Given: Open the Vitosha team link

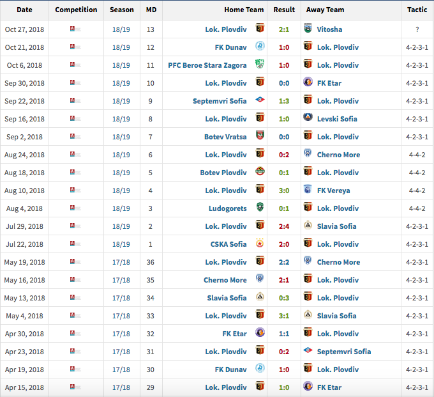Looking at the screenshot, I should click(329, 29).
